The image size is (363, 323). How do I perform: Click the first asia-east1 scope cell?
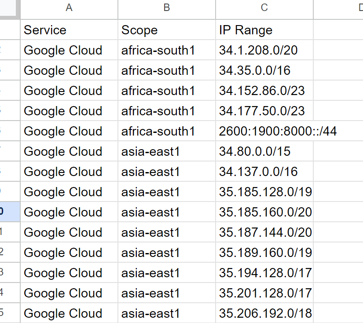click(x=166, y=151)
